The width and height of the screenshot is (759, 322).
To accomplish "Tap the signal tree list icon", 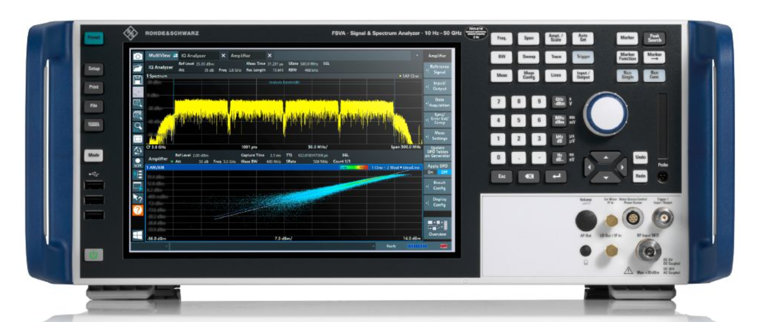I will tap(137, 174).
